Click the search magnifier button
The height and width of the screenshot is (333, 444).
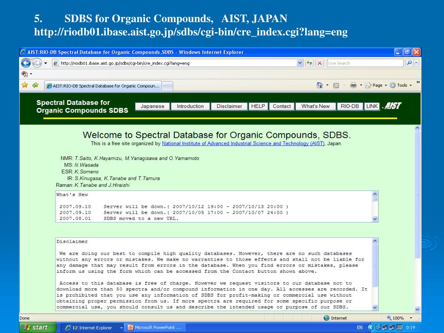click(x=409, y=63)
